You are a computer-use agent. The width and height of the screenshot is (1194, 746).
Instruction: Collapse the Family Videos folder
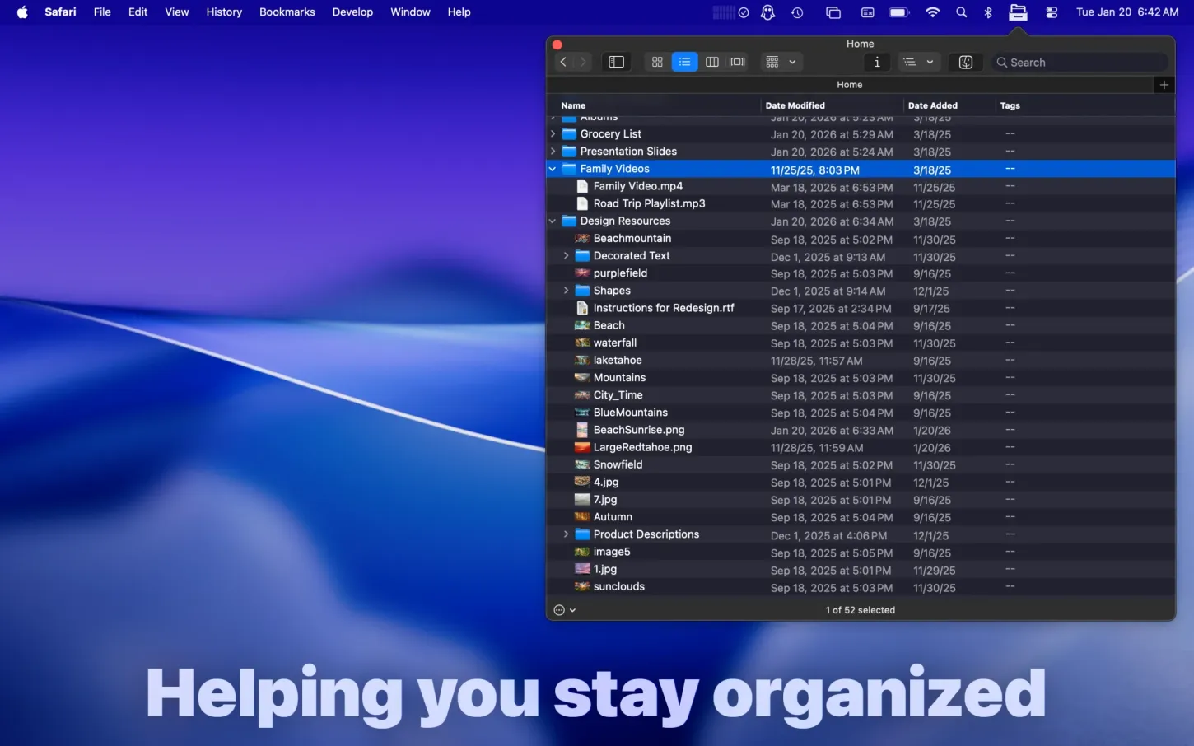coord(553,169)
